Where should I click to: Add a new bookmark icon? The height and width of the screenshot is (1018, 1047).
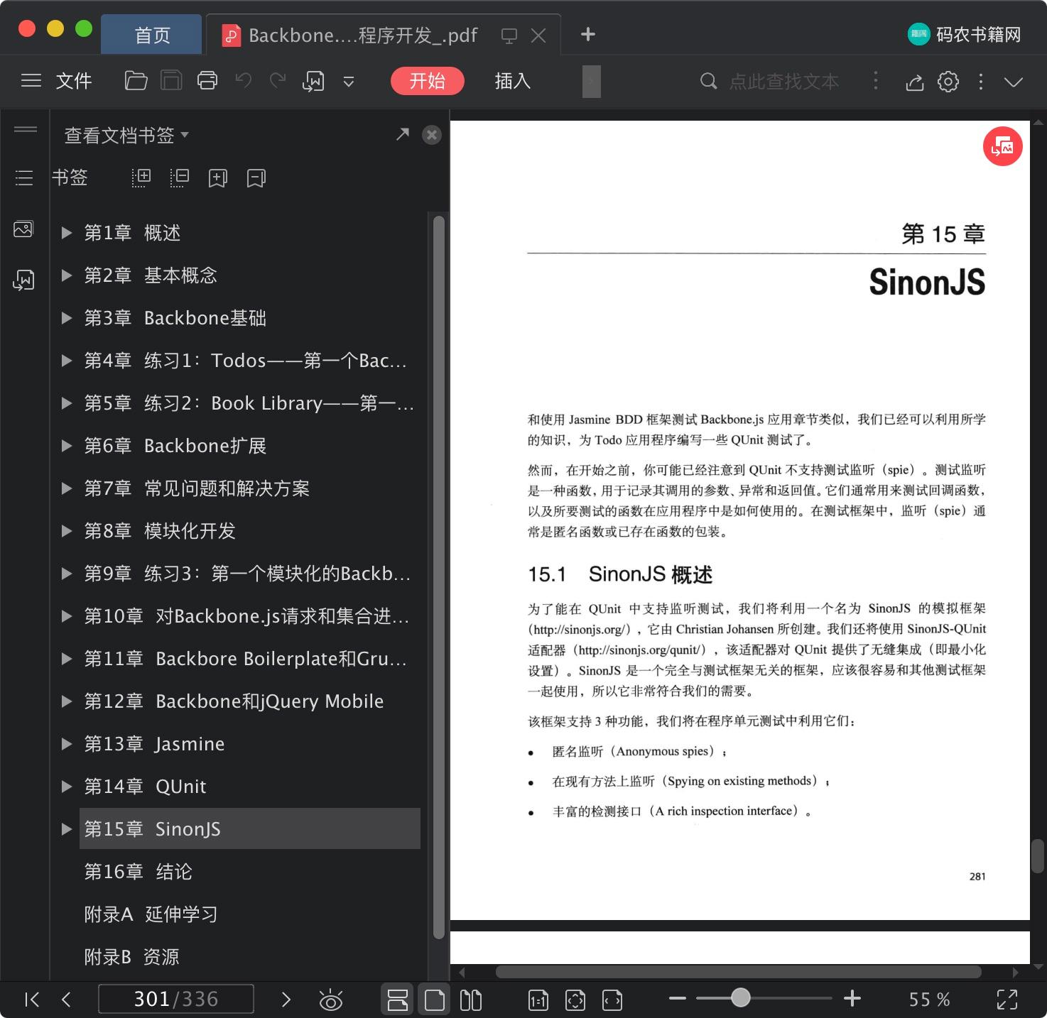pyautogui.click(x=217, y=177)
